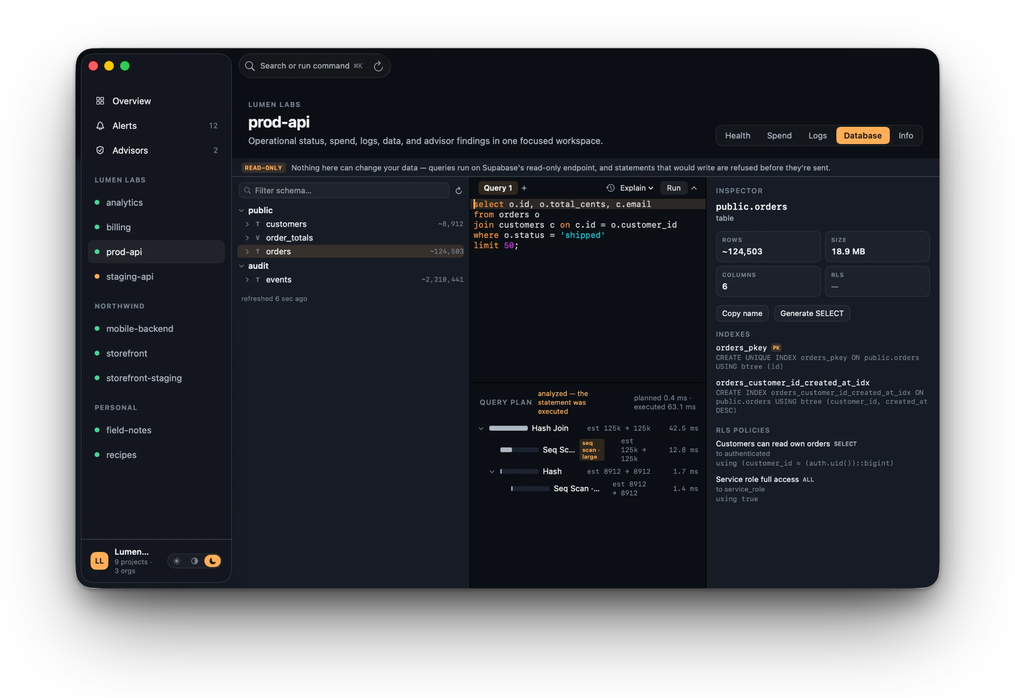Open query history via the clock icon
The width and height of the screenshot is (1015, 698).
pos(611,188)
